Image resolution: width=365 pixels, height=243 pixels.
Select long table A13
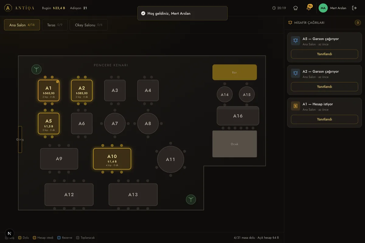coord(133,195)
